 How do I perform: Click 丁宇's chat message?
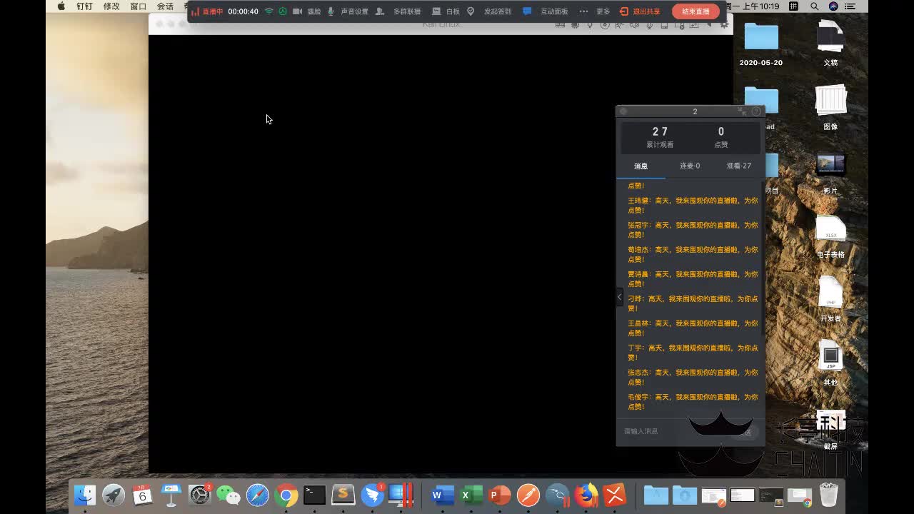[693, 353]
